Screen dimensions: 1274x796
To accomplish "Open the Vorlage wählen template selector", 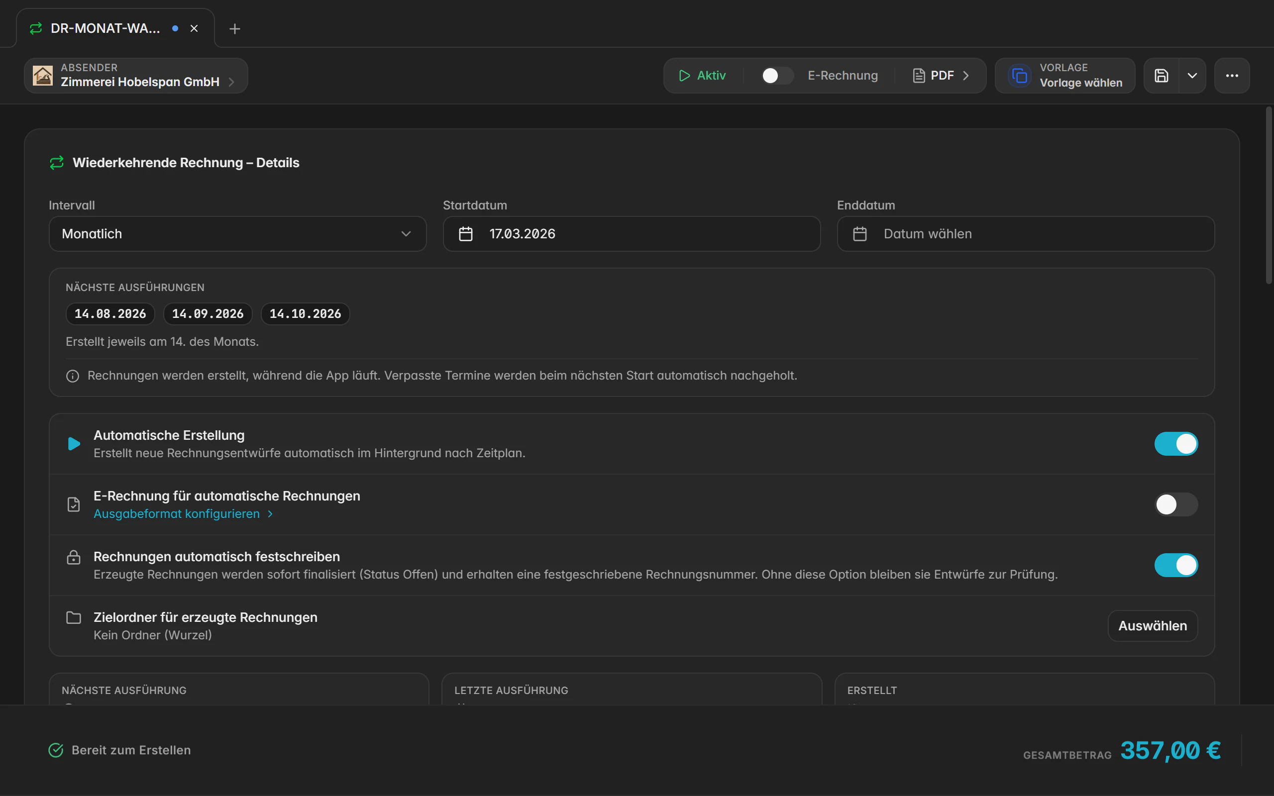I will click(x=1064, y=76).
